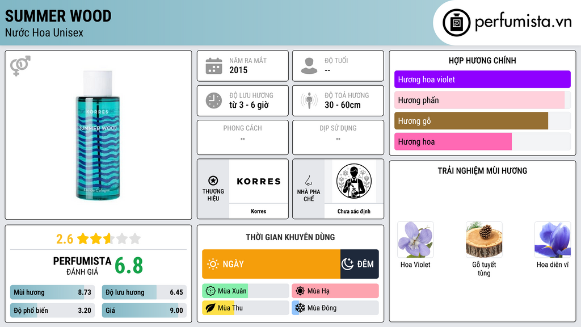Open the Hoa diên vĩ note thumbnail

[553, 240]
